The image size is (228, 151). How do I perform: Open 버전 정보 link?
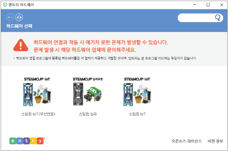click(215, 141)
